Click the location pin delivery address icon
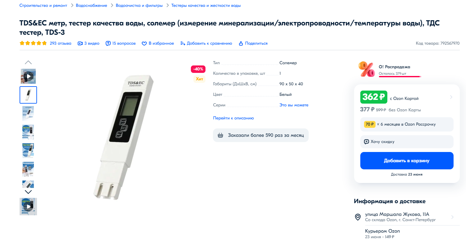This screenshot has height=241, width=466. click(x=358, y=217)
